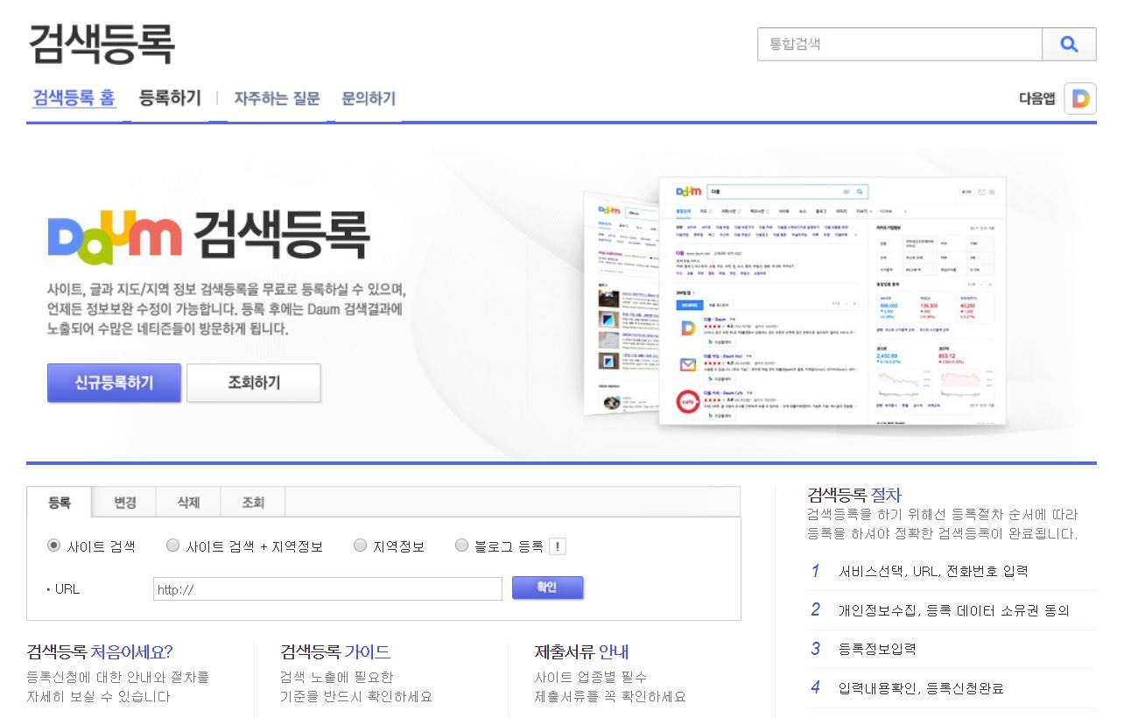Go to 검색등록 홈 menu
The height and width of the screenshot is (718, 1138).
tap(74, 98)
